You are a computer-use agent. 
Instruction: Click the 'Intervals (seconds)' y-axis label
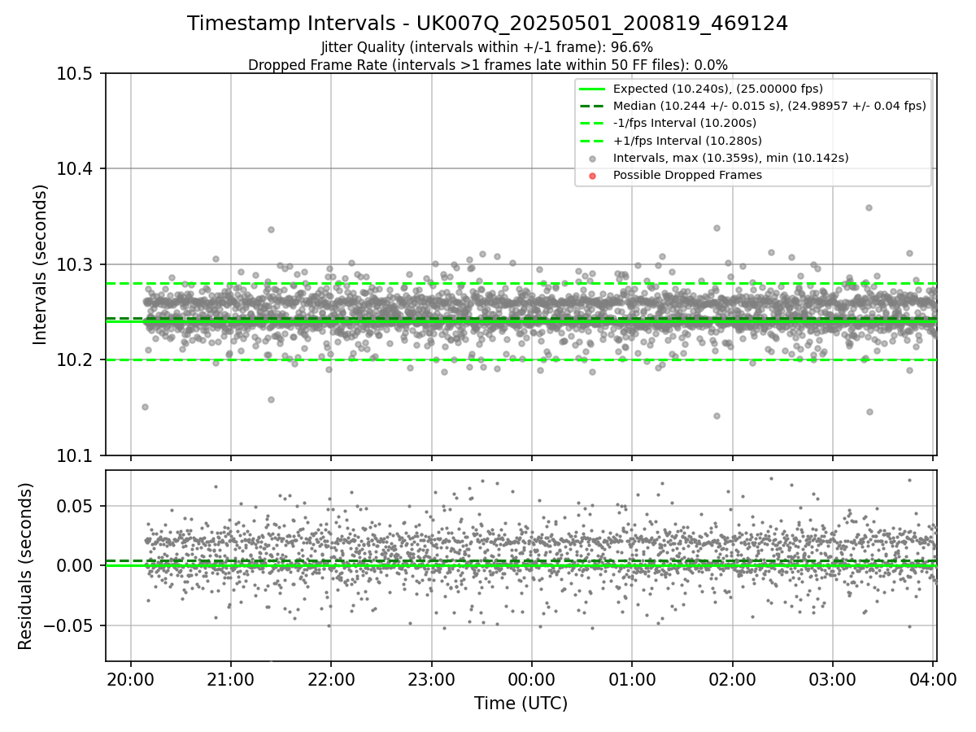pos(40,264)
